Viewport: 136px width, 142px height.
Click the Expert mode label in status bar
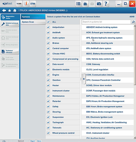pyautogui.click(x=33, y=141)
